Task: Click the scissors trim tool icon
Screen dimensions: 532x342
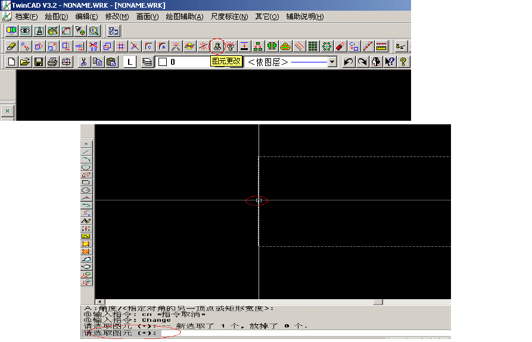Action: pos(94,46)
